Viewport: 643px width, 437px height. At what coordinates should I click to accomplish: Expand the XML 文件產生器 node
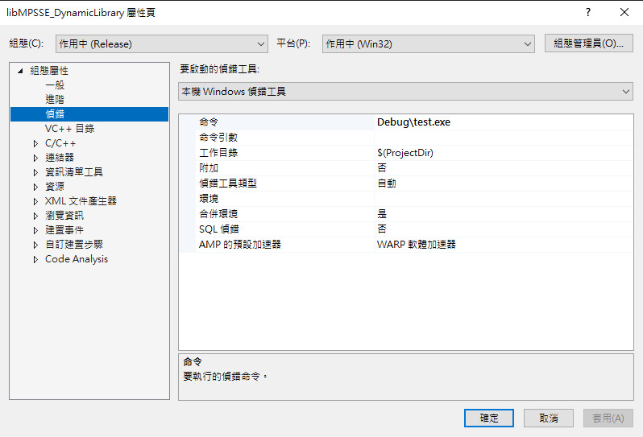coord(35,201)
